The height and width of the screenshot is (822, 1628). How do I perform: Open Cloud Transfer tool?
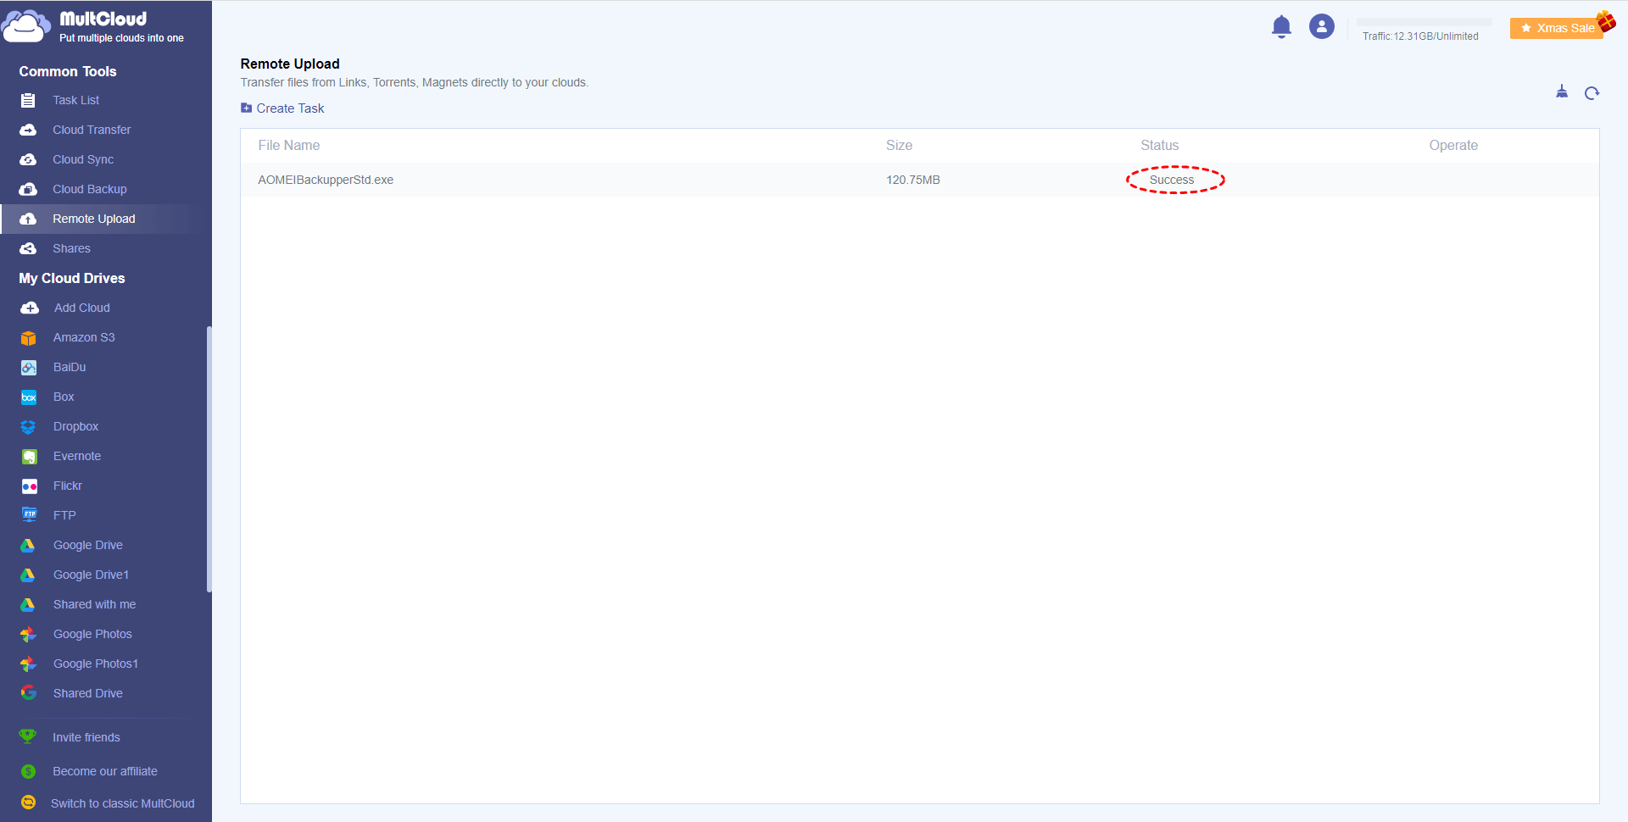pyautogui.click(x=92, y=130)
